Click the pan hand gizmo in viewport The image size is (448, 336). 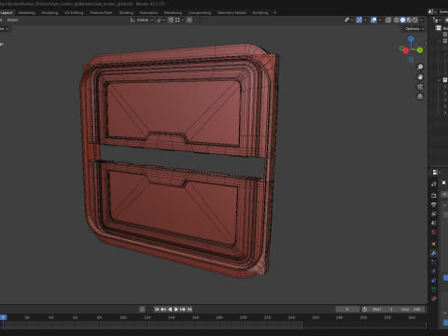pyautogui.click(x=420, y=77)
